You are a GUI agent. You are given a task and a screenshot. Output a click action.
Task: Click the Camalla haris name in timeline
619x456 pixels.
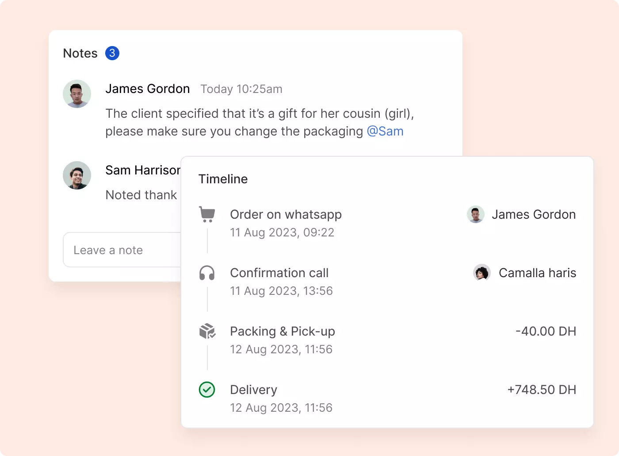537,273
